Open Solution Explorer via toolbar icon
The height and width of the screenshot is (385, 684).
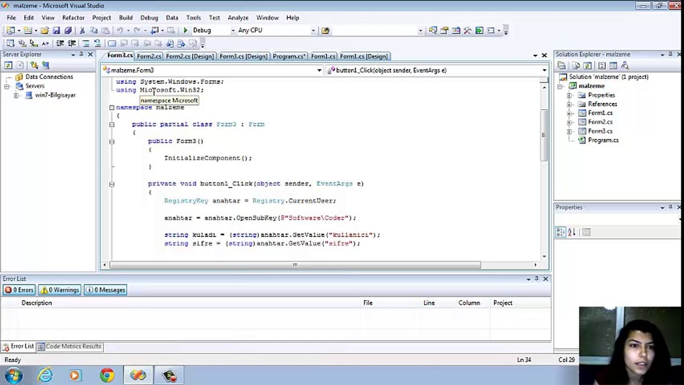(x=432, y=30)
